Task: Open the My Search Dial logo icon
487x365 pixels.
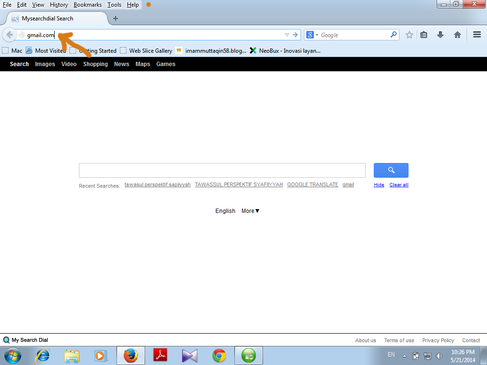Action: tap(6, 340)
